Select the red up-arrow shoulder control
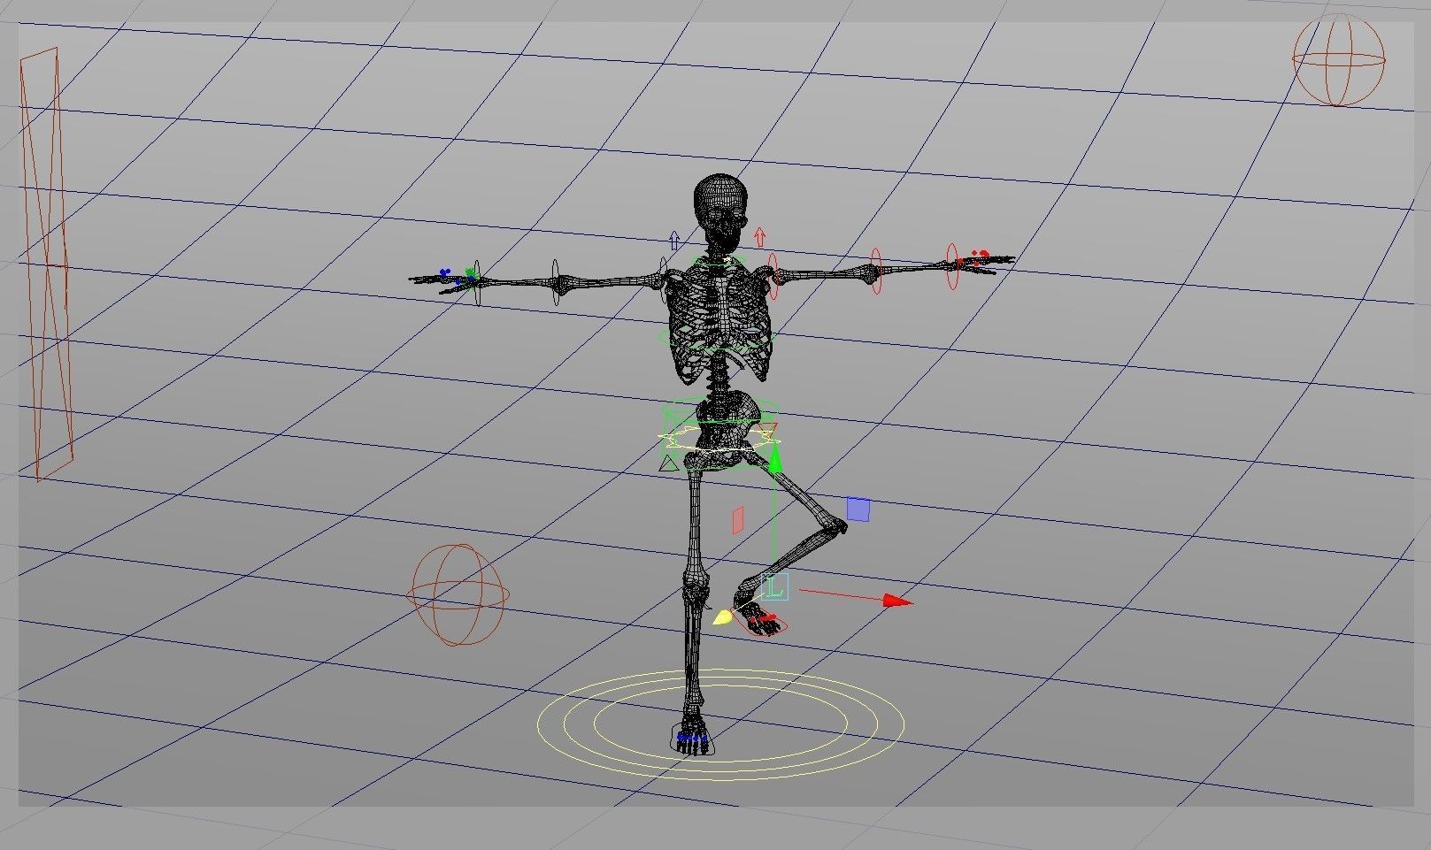 tap(759, 236)
